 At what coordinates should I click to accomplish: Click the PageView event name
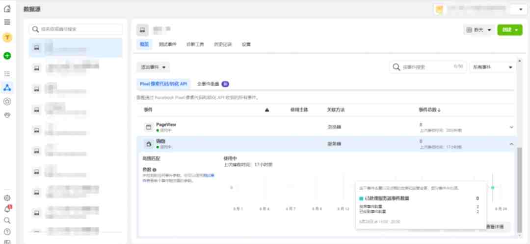tap(166, 124)
